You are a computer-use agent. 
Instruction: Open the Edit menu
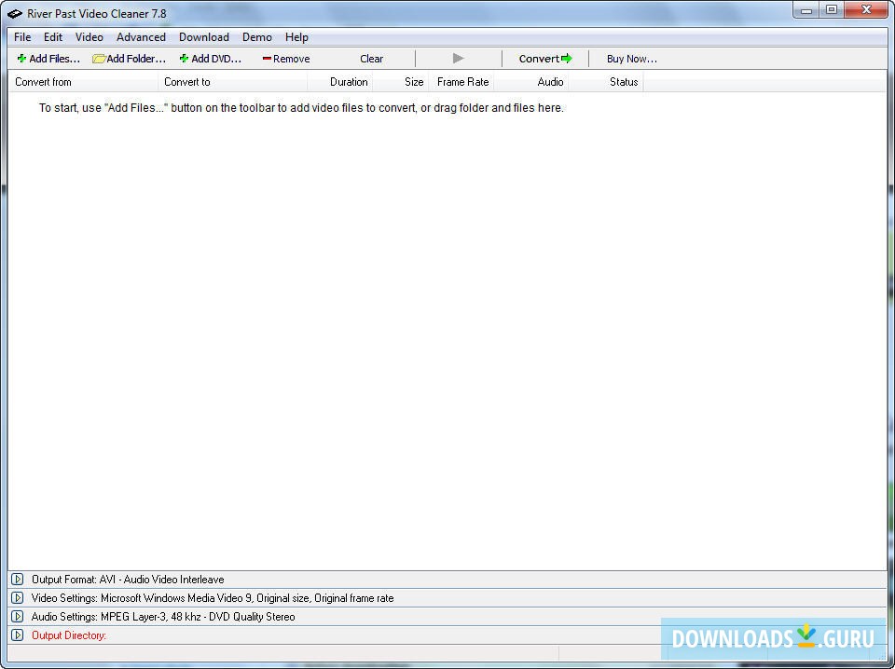[53, 37]
